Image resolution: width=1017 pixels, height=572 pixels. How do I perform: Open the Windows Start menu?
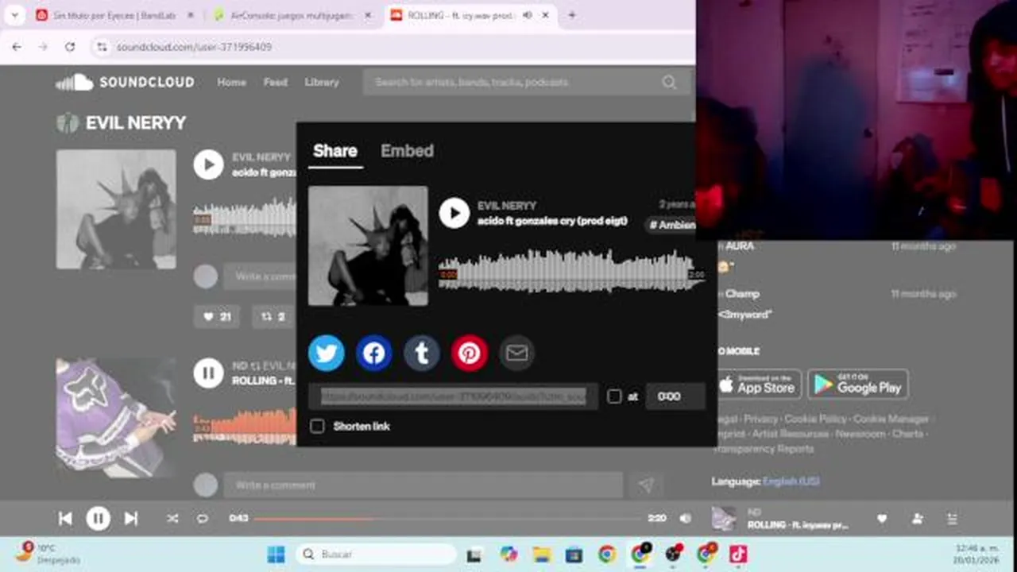click(x=276, y=555)
